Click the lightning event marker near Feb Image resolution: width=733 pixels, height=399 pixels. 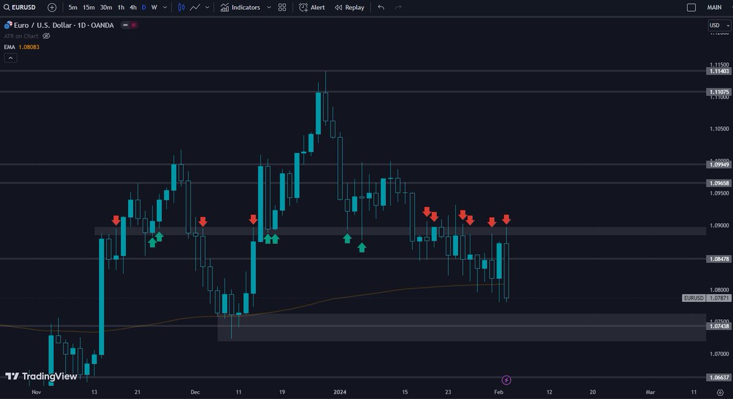[x=506, y=380]
